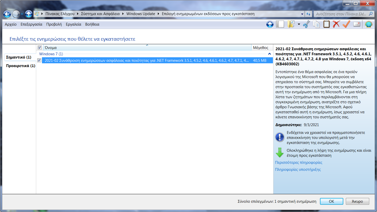Click the Σύνολο επιλεγμένων summary text

point(277,201)
